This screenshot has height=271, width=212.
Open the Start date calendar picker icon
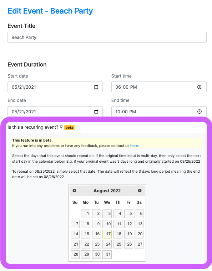tap(96, 87)
